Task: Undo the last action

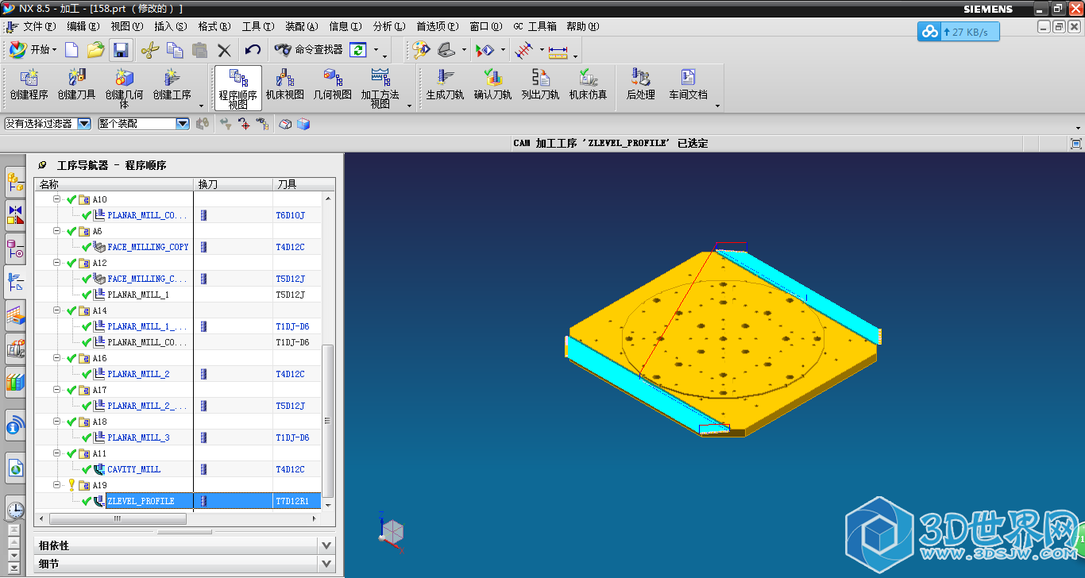Action: [x=253, y=50]
